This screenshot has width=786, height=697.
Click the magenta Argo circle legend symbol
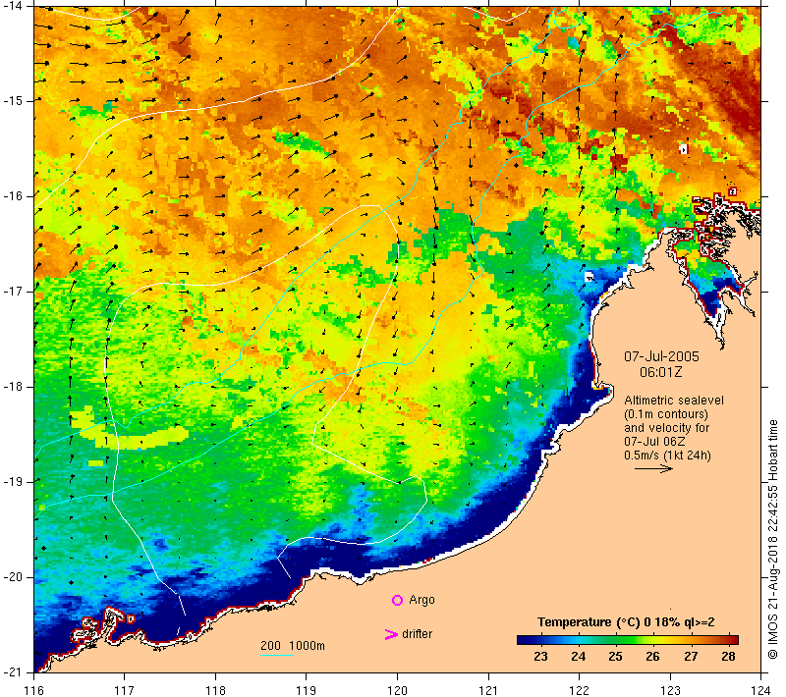coord(397,600)
